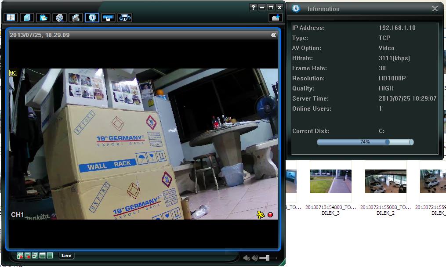Click the 74% disk usage bar
The image size is (446, 267).
click(x=365, y=142)
